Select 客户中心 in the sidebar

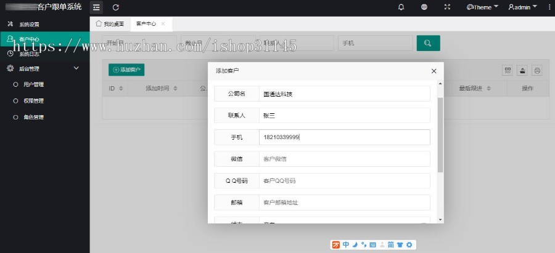coord(44,39)
